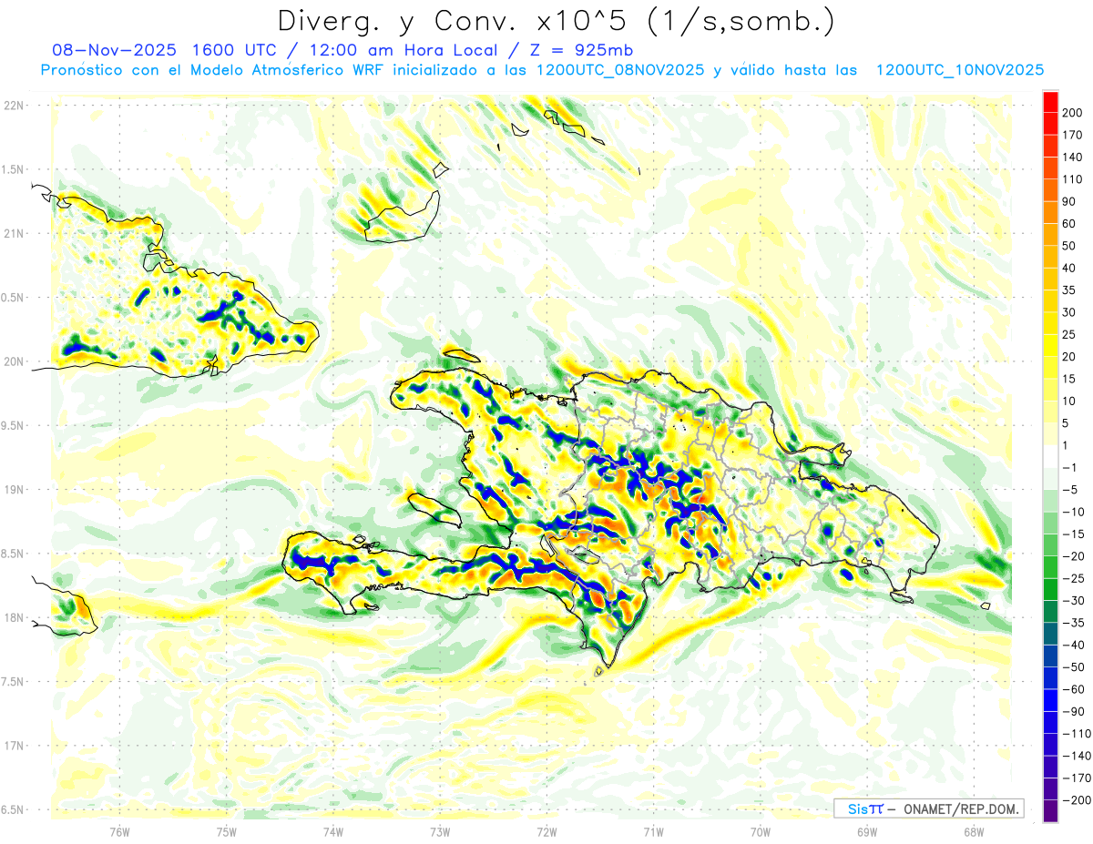Click the '-90' color scale label
The height and width of the screenshot is (844, 1093).
tap(1076, 712)
